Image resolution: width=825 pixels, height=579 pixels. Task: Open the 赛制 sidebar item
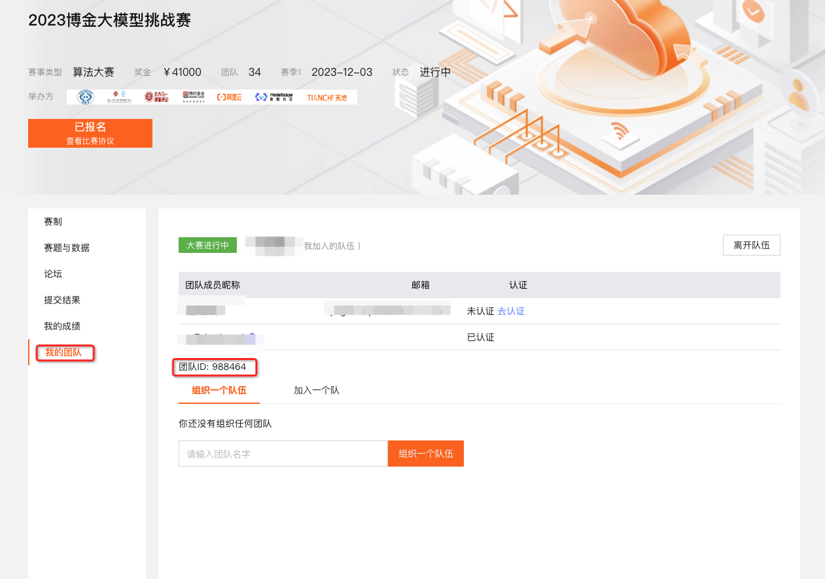pos(53,222)
